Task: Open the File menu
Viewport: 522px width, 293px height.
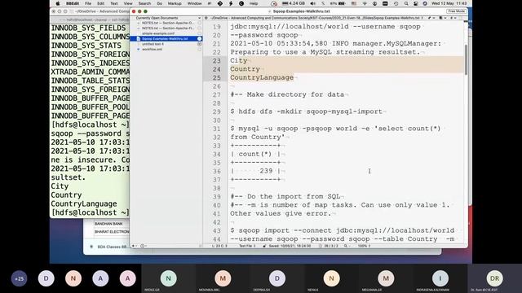Action: (x=88, y=3)
